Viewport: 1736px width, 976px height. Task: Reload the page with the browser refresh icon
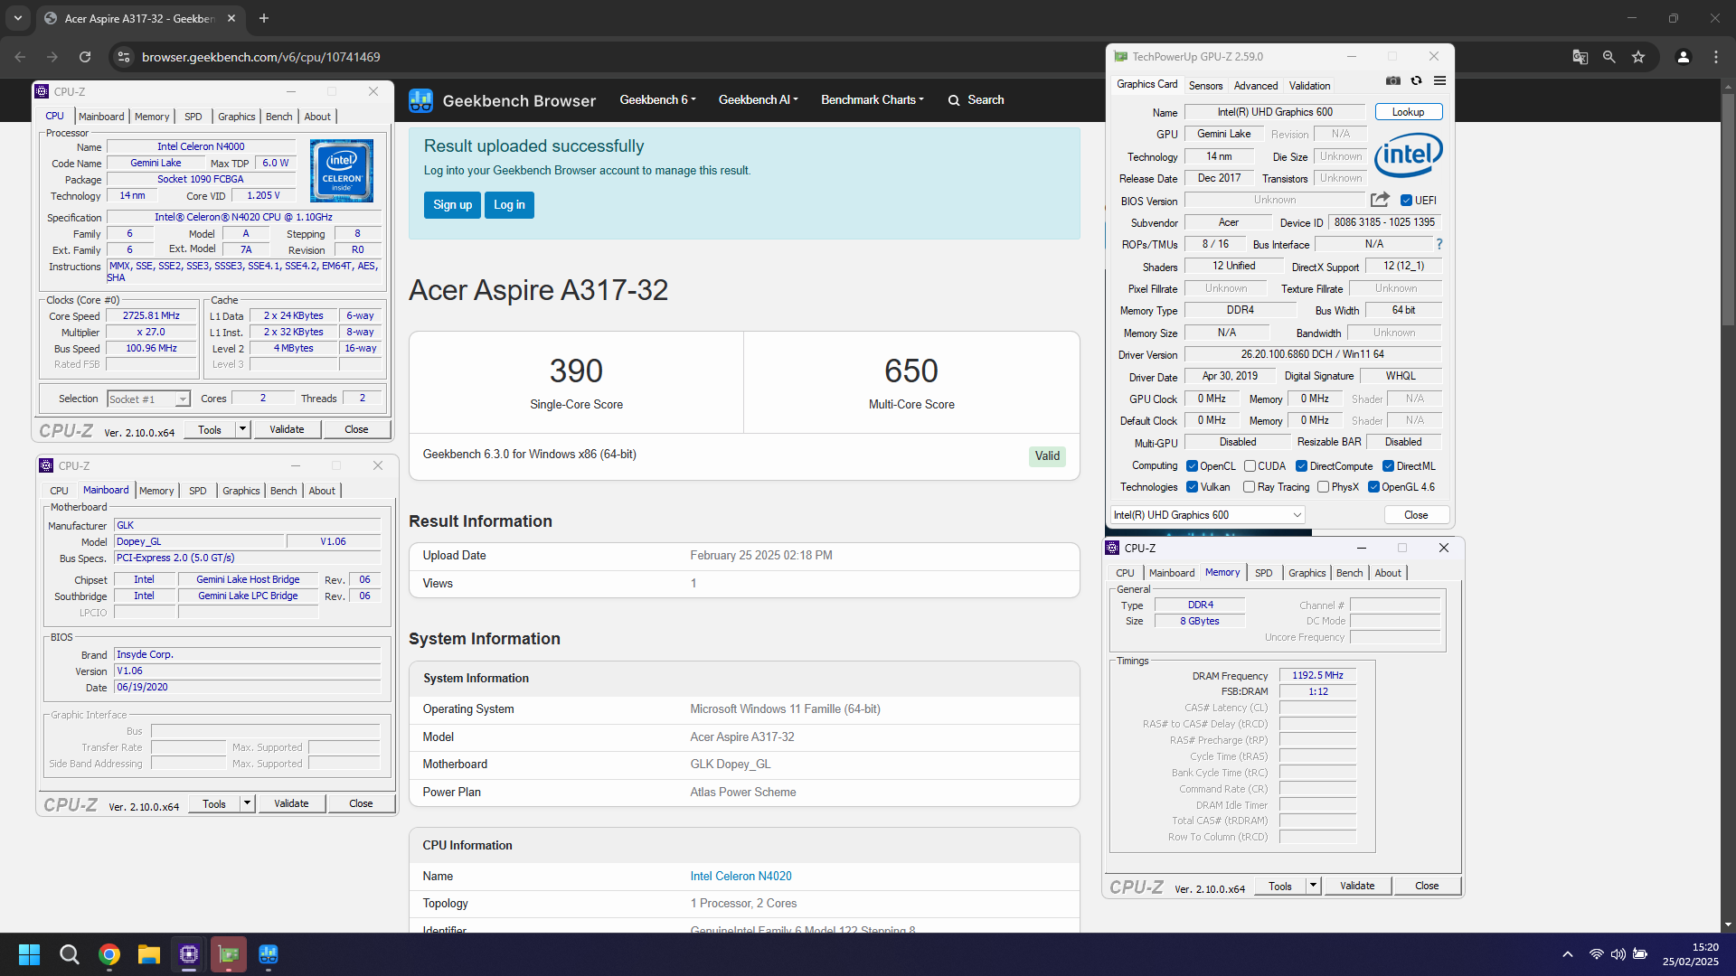85,57
